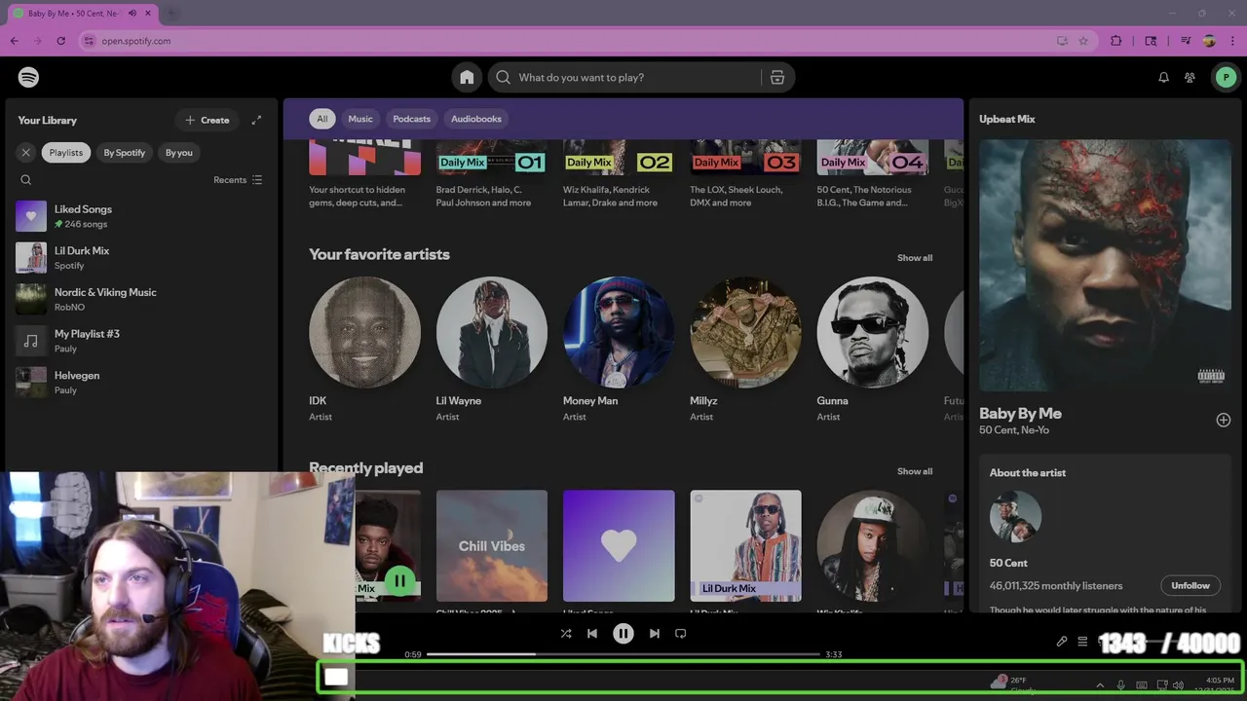Open the Helvegen playlist

coord(139,383)
